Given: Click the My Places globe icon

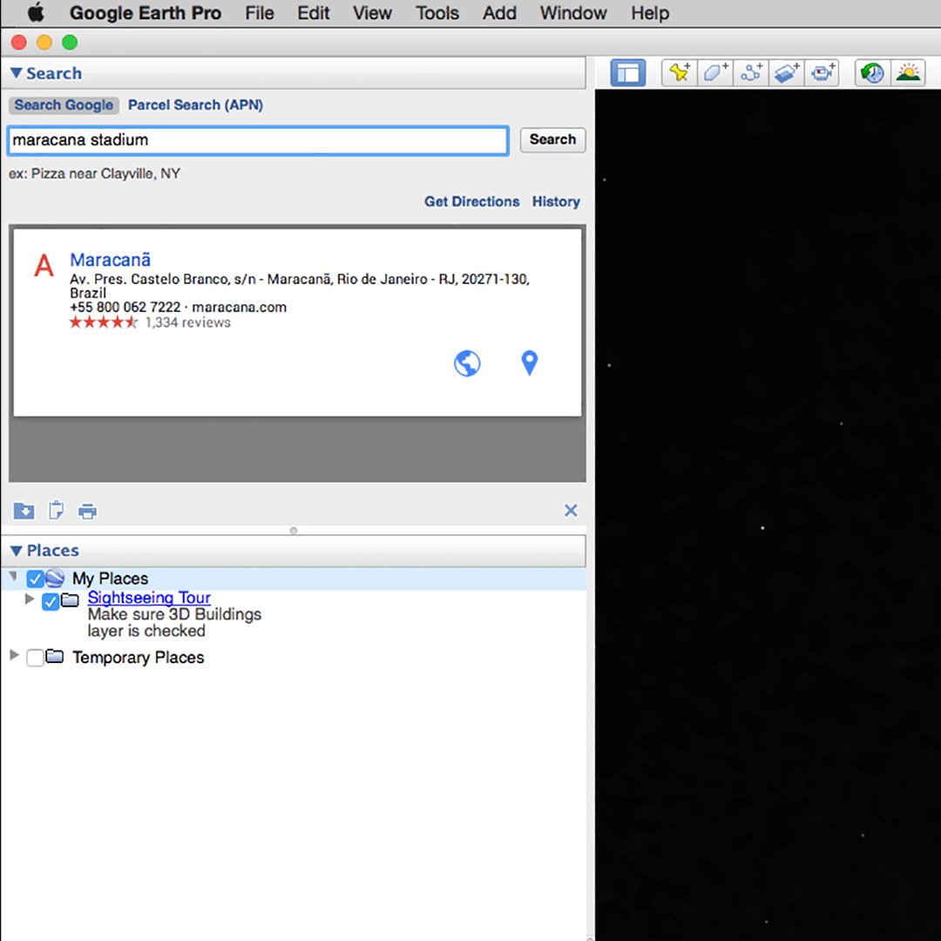Looking at the screenshot, I should point(55,578).
